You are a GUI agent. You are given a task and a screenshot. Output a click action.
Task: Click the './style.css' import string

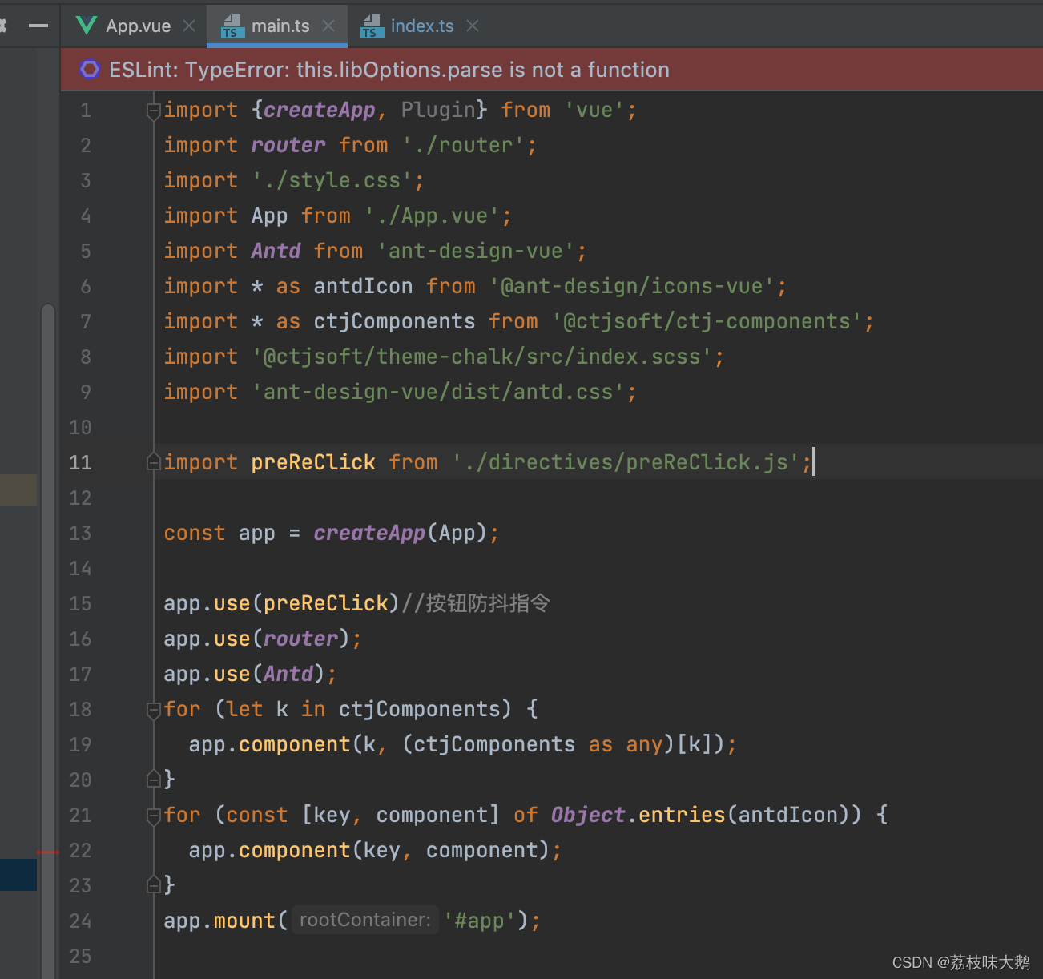click(332, 180)
